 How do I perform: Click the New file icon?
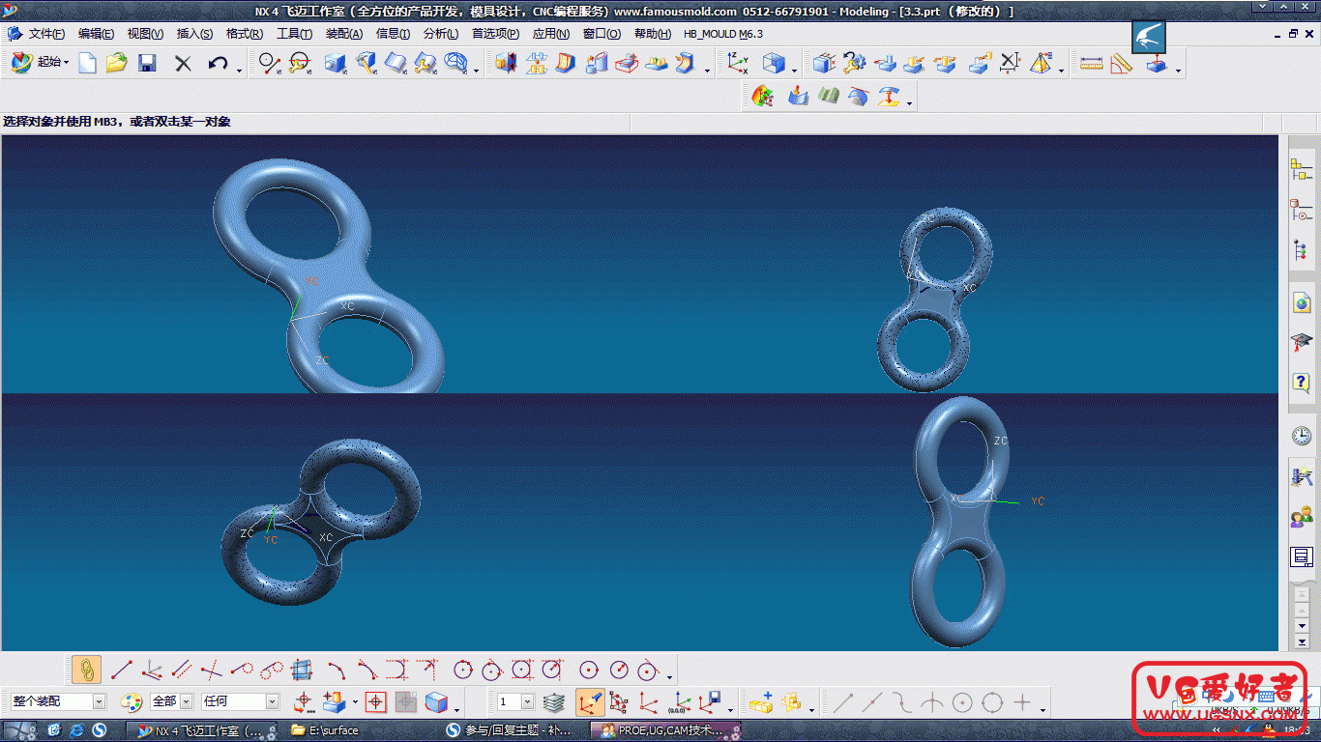[x=88, y=64]
